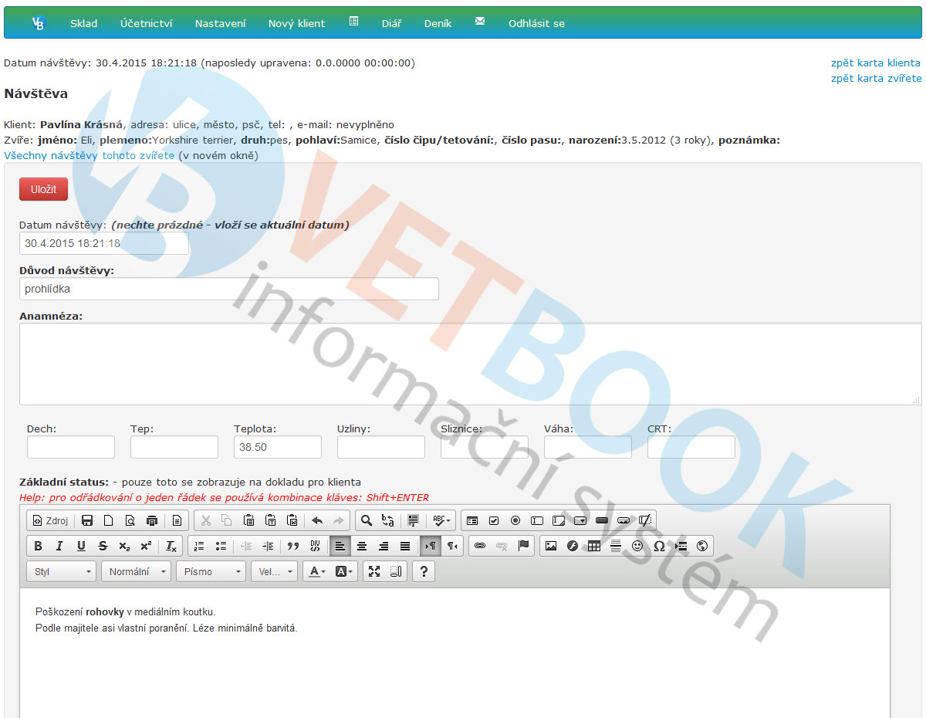The width and height of the screenshot is (926, 718).
Task: Insert a bulleted list
Action: 221,546
